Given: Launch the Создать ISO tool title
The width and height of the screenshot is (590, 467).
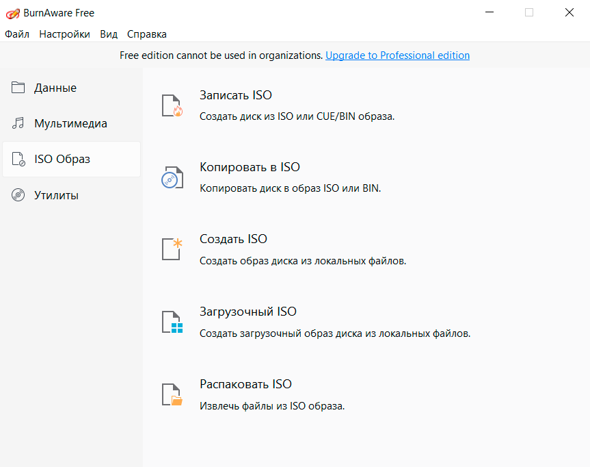Looking at the screenshot, I should click(233, 239).
